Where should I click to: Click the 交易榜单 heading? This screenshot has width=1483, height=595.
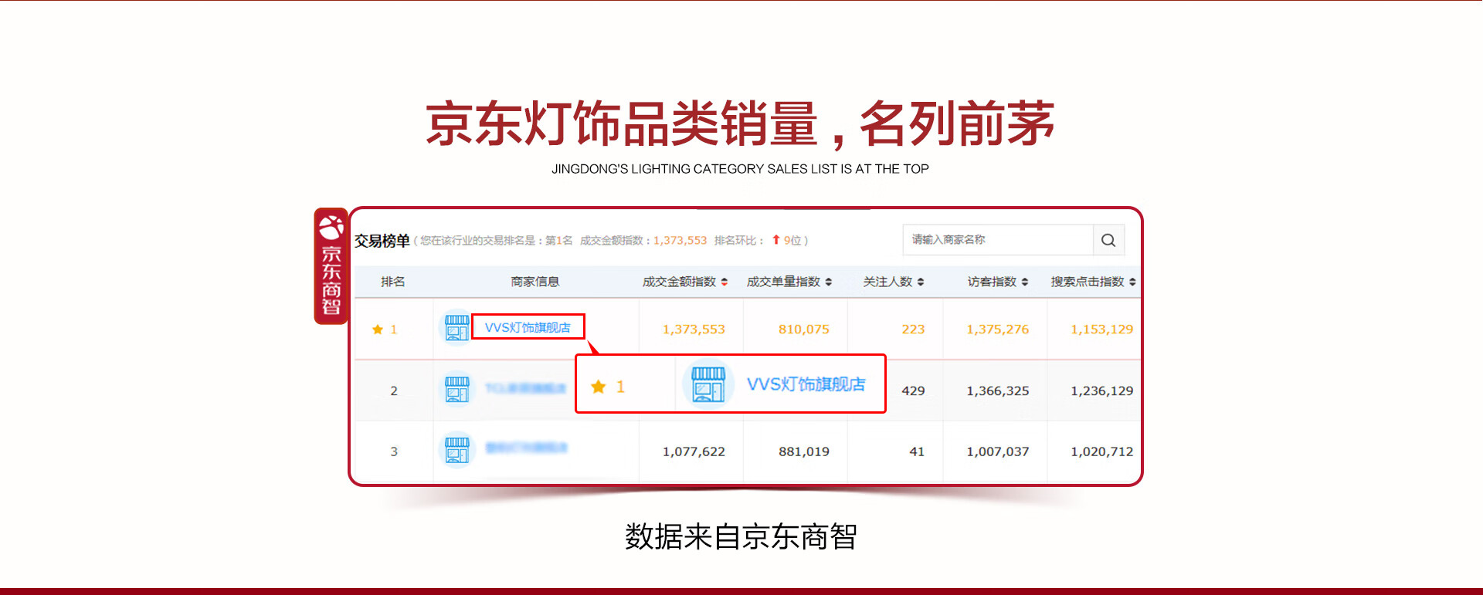pos(382,241)
